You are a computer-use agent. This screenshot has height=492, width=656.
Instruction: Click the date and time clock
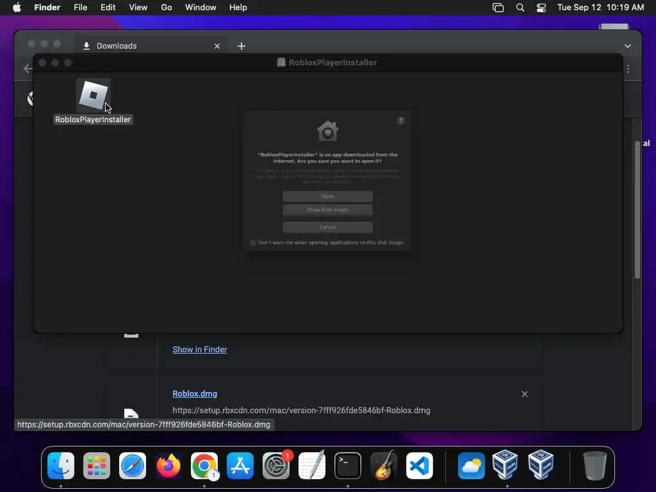[600, 8]
